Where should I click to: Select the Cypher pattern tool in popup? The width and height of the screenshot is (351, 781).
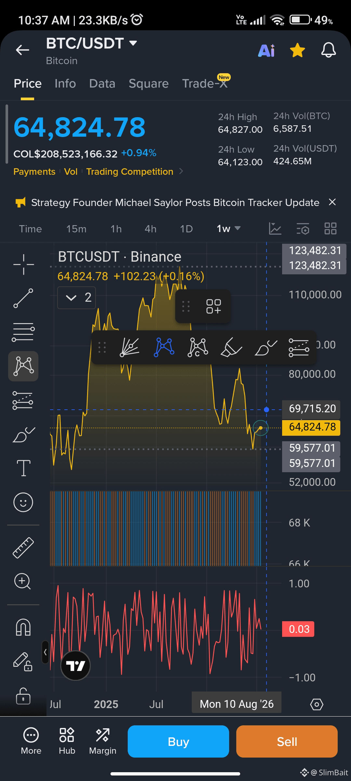coord(198,347)
